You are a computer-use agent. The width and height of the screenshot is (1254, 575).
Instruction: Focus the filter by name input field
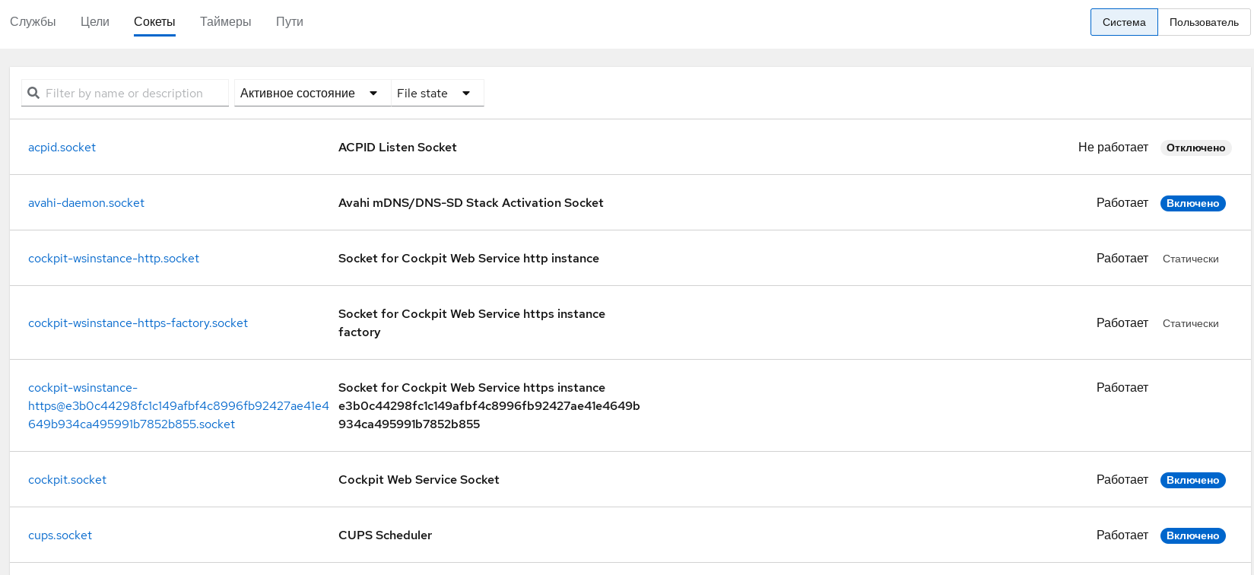coord(133,93)
